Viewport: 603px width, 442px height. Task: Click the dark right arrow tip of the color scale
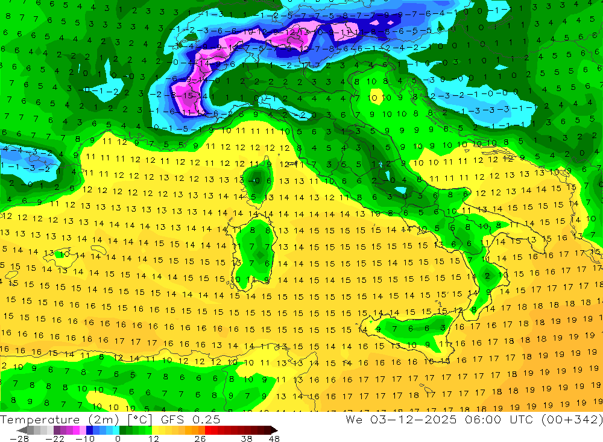coord(274,431)
